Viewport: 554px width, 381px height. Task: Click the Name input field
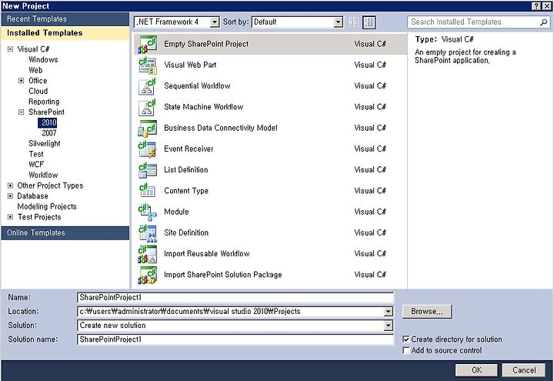[235, 298]
